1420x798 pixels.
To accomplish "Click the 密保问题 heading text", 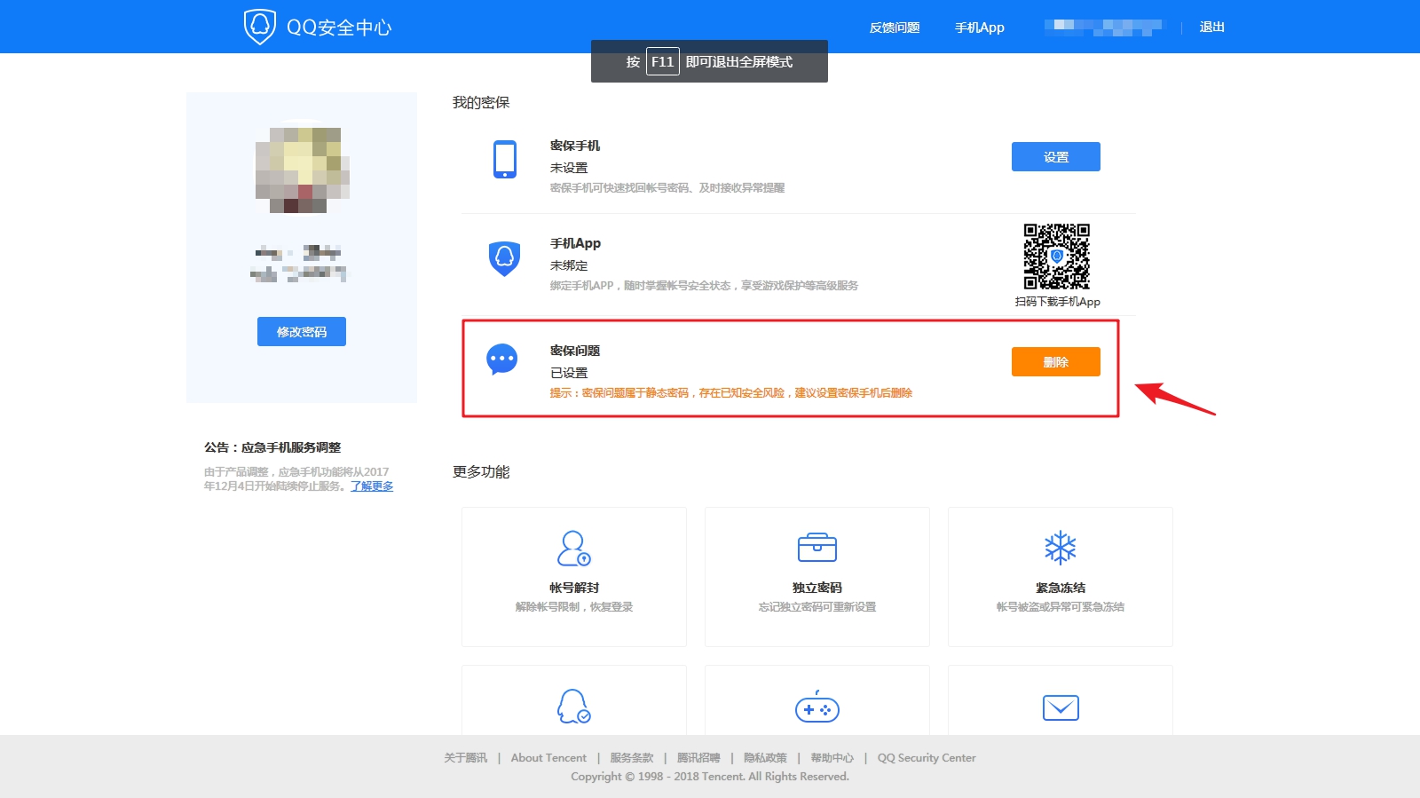I will [575, 351].
